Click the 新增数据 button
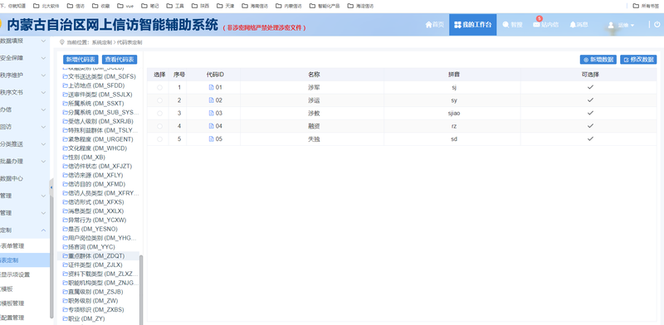The height and width of the screenshot is (325, 664). [x=598, y=60]
